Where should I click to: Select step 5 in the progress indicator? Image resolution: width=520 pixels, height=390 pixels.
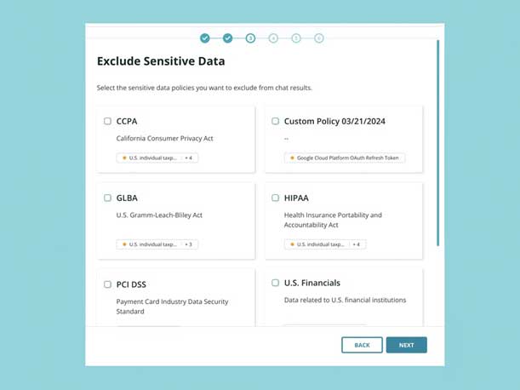pyautogui.click(x=296, y=38)
